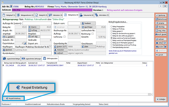Click the Bearbeit. button
The image size is (169, 107).
[x=8, y=50]
